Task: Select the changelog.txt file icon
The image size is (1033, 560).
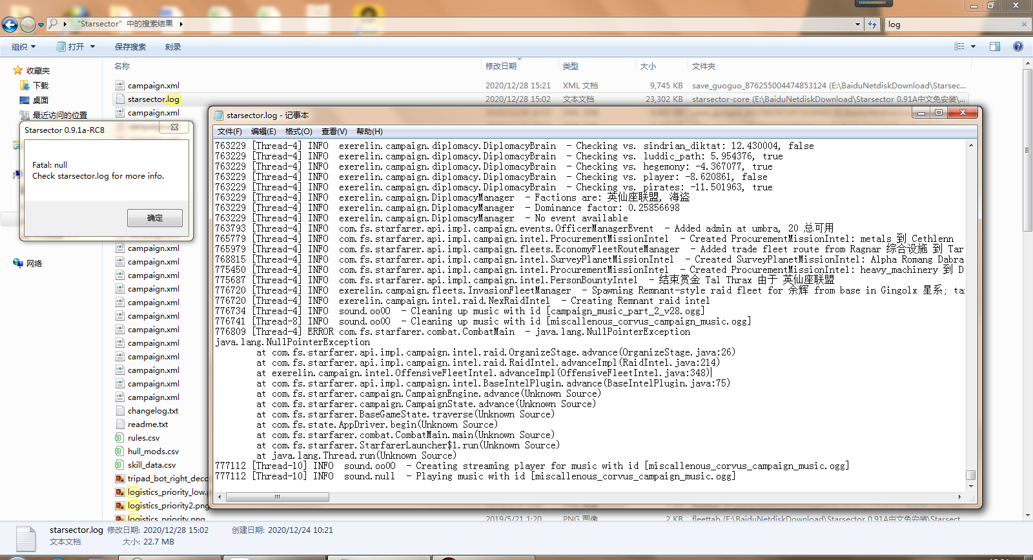Action: pyautogui.click(x=120, y=411)
